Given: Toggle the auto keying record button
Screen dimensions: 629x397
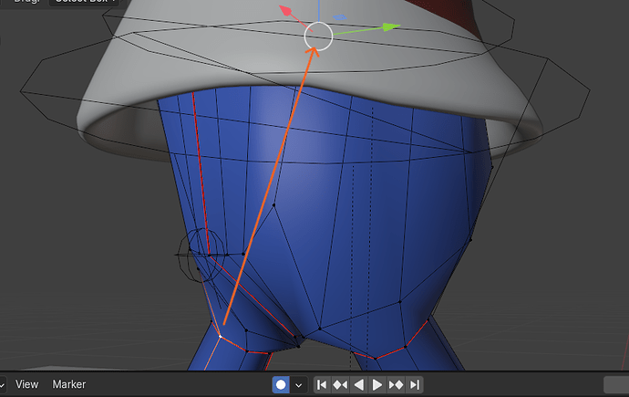Looking at the screenshot, I should 281,385.
